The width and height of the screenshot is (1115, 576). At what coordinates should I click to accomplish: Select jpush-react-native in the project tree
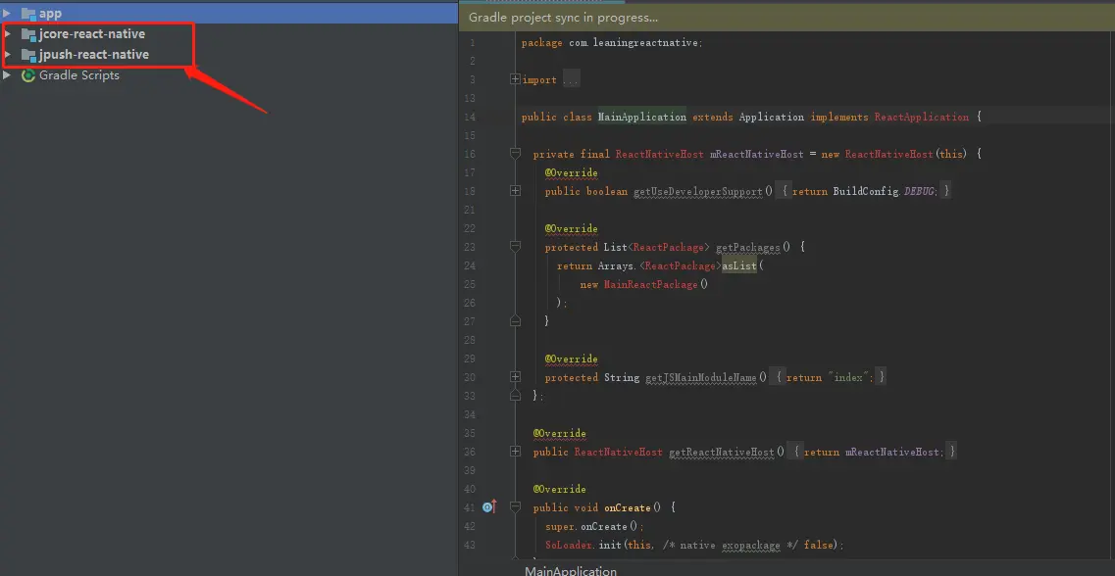coord(94,55)
